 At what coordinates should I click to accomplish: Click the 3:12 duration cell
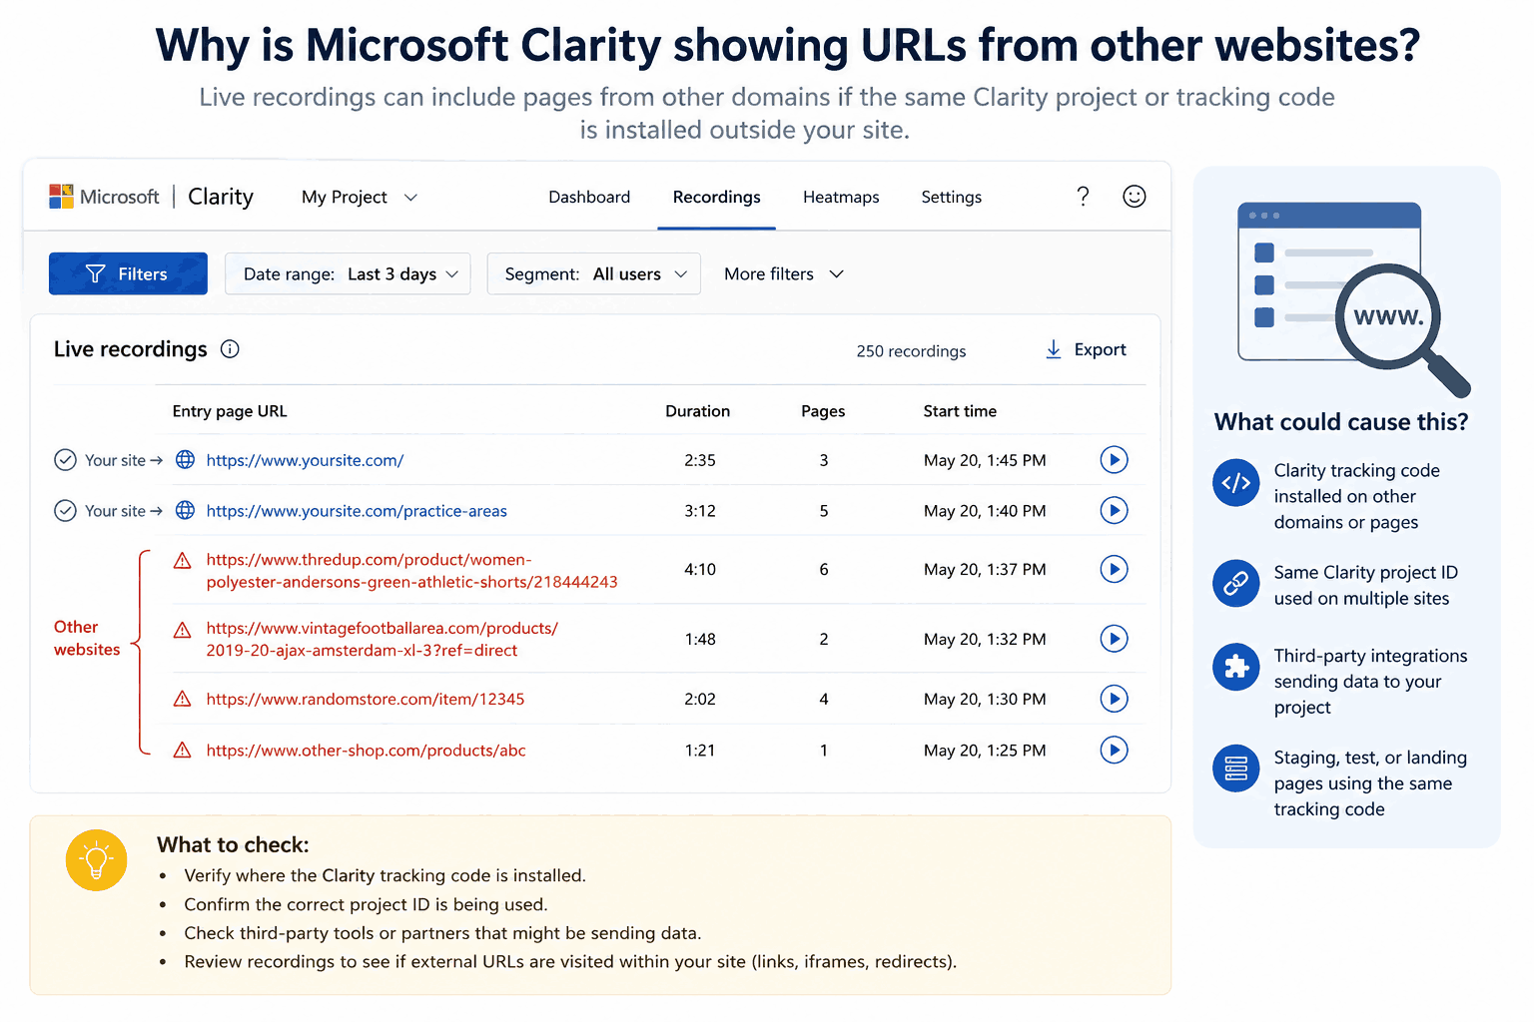[700, 511]
